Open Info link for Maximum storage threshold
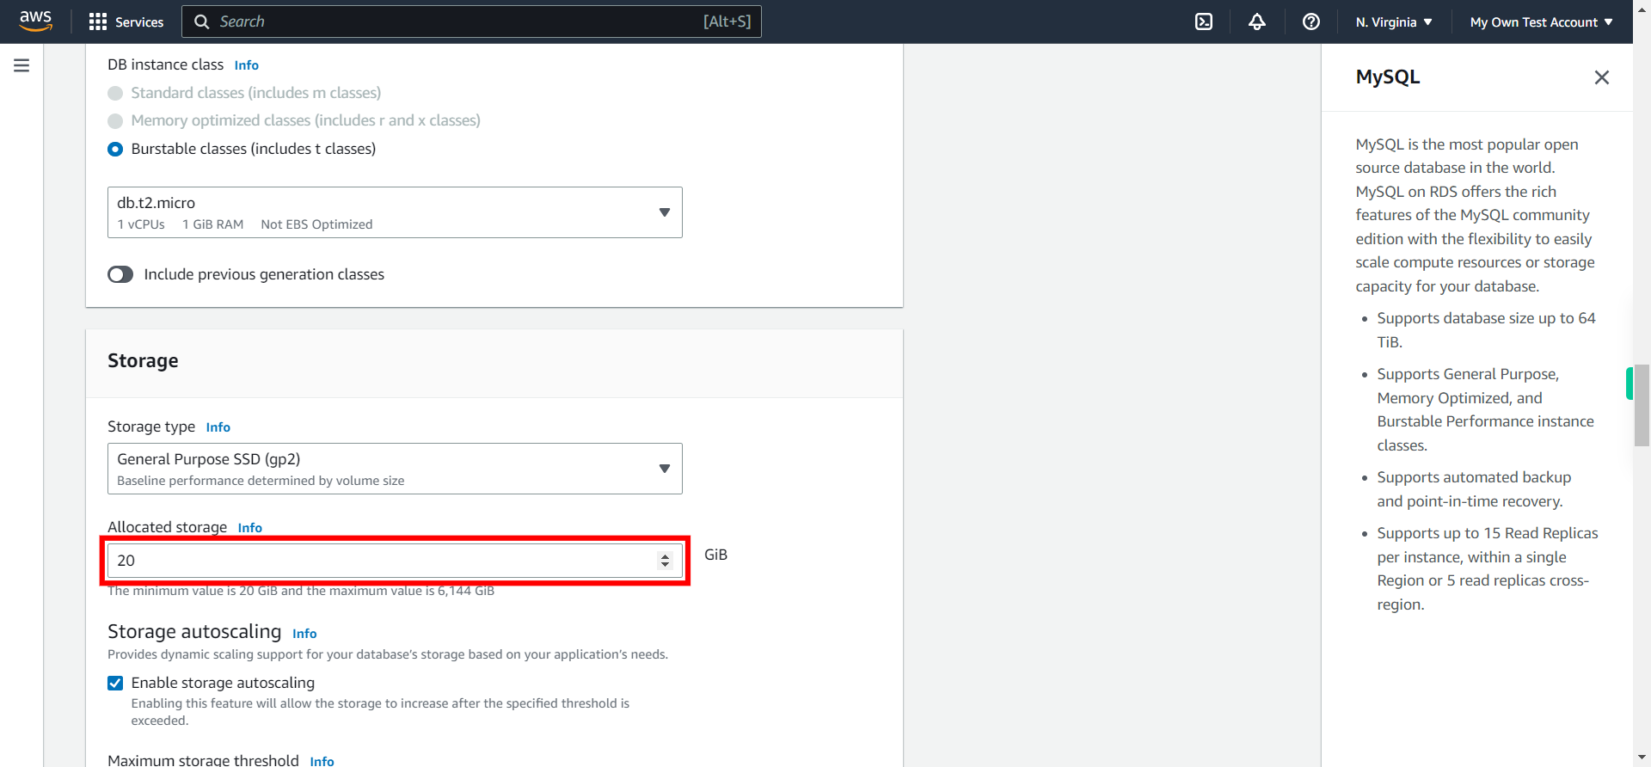Viewport: 1651px width, 767px height. click(322, 761)
